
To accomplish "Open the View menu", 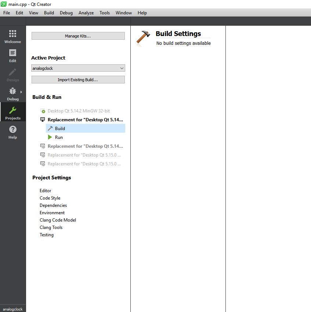I will pyautogui.click(x=33, y=13).
